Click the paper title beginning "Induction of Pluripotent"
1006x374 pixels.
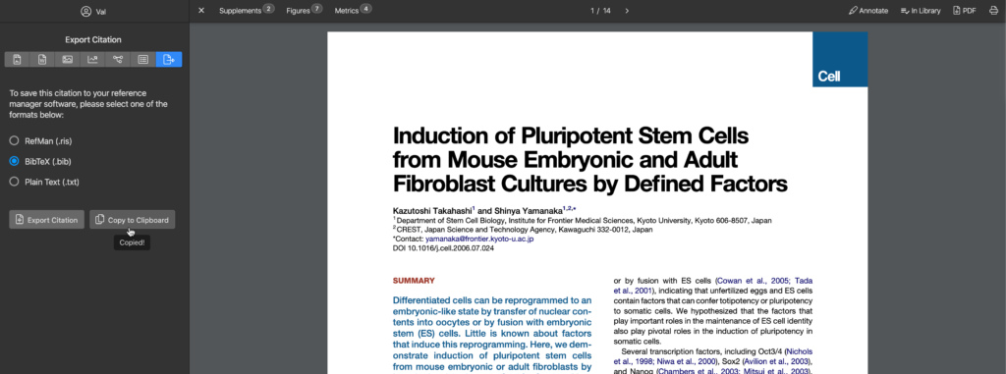pyautogui.click(x=589, y=160)
